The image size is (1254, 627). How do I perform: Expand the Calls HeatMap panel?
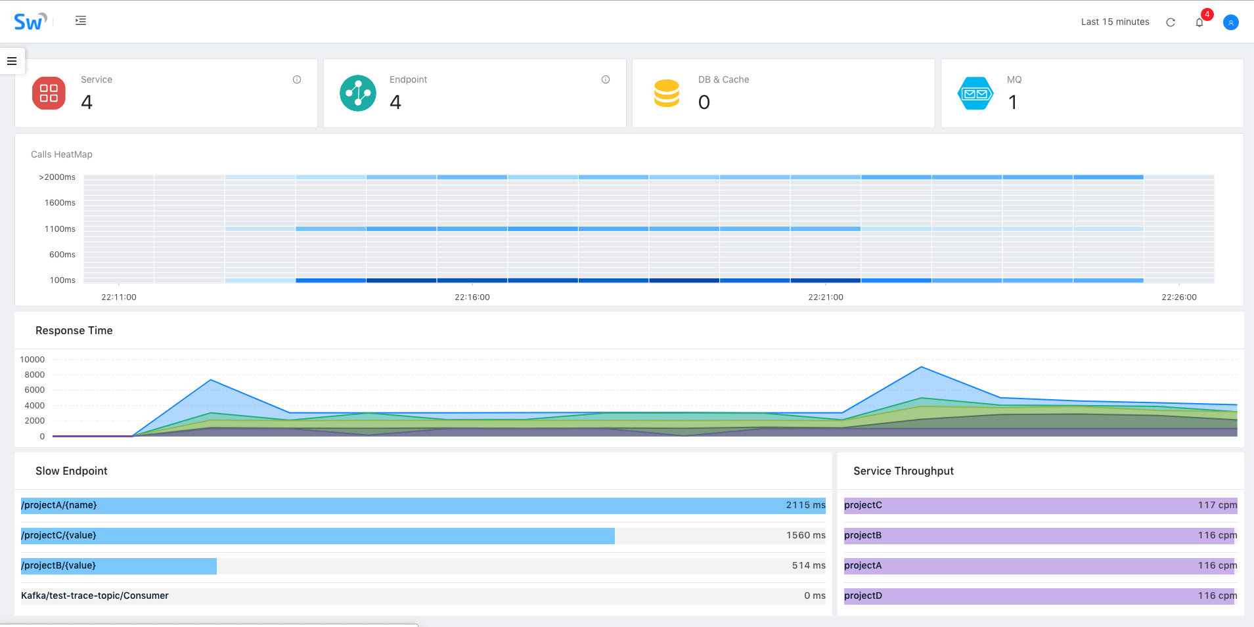[x=62, y=154]
